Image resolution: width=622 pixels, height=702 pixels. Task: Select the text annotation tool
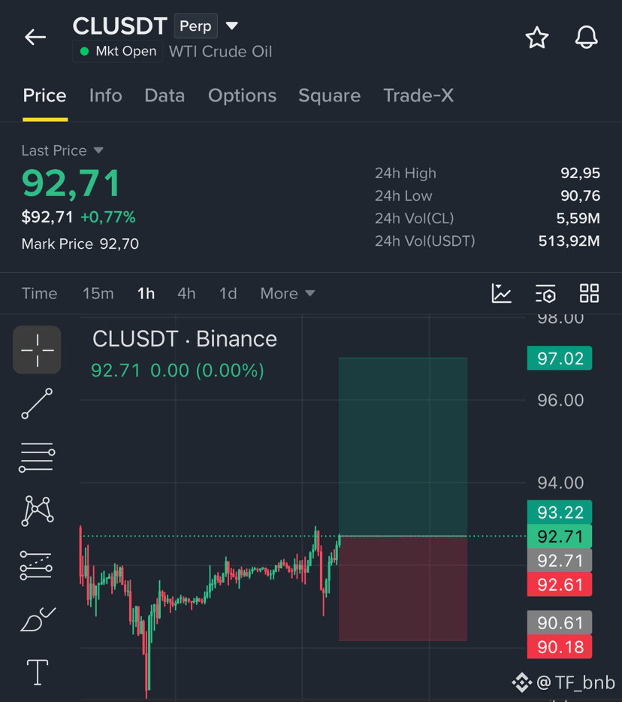point(38,672)
